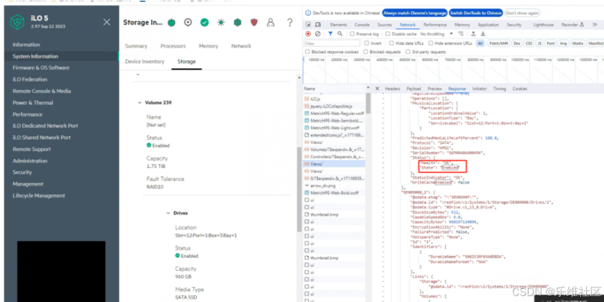Viewport: 604px width, 302px height.
Task: Filter requests by CSS type
Action: (x=529, y=43)
